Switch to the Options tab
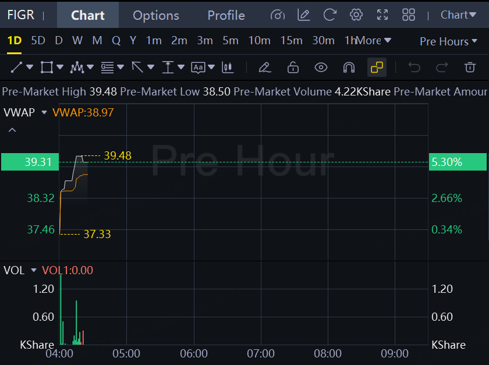489x365 pixels. coord(156,15)
